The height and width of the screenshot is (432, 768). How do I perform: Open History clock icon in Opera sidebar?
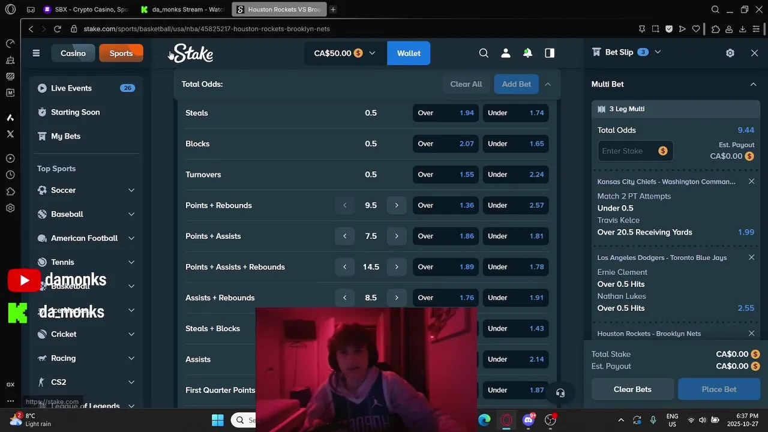coord(10,175)
